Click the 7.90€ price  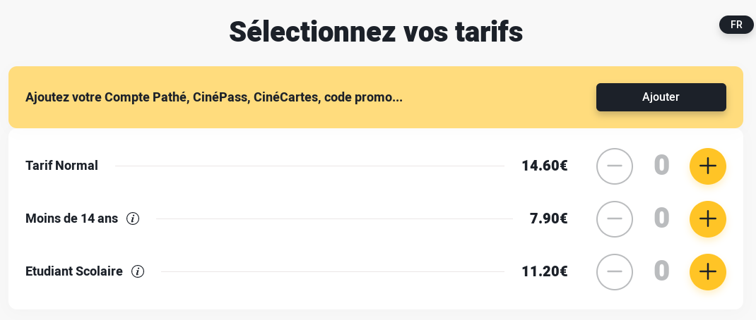(549, 219)
